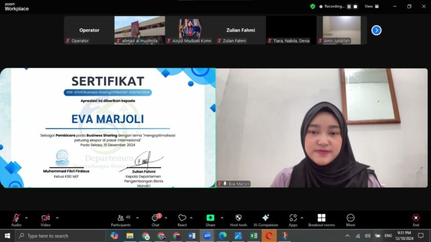Open the Participants panel
Viewport: 431px width, 242px height.
point(120,220)
